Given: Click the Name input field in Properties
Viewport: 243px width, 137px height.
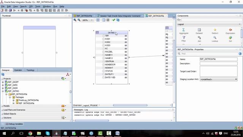Looking at the screenshot, I should pyautogui.click(x=219, y=59).
